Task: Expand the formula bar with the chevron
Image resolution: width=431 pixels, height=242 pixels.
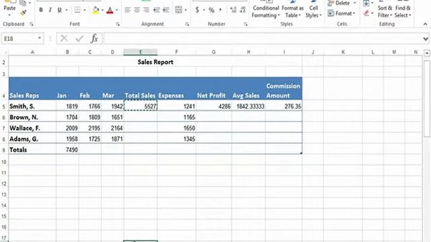Action: click(x=426, y=39)
